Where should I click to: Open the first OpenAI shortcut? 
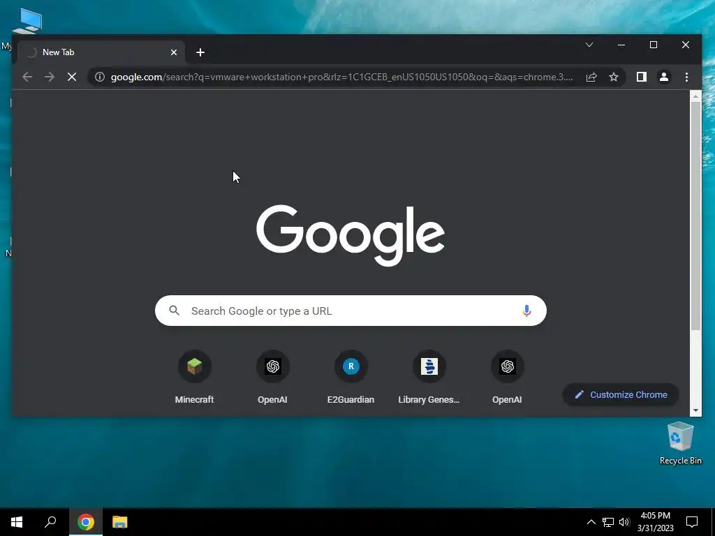[x=273, y=378]
